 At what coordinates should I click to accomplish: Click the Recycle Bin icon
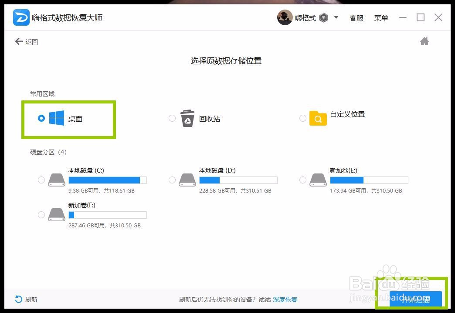point(187,118)
